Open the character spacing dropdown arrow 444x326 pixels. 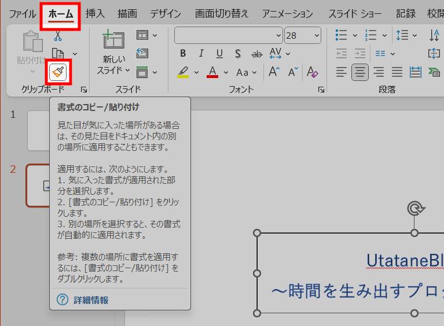(x=288, y=54)
